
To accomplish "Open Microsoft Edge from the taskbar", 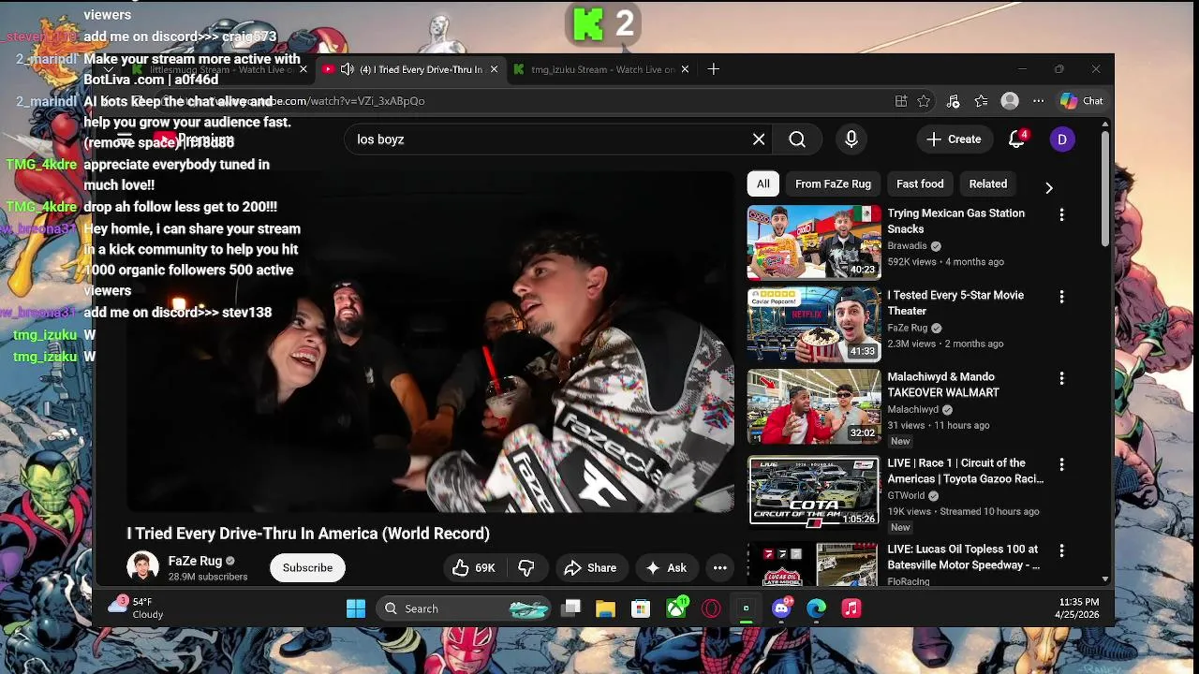I will pos(817,608).
